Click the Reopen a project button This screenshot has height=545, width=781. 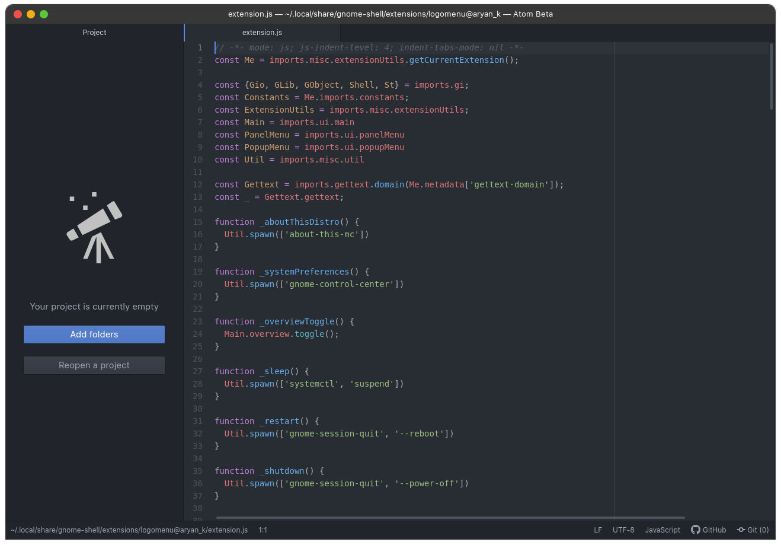(x=94, y=365)
